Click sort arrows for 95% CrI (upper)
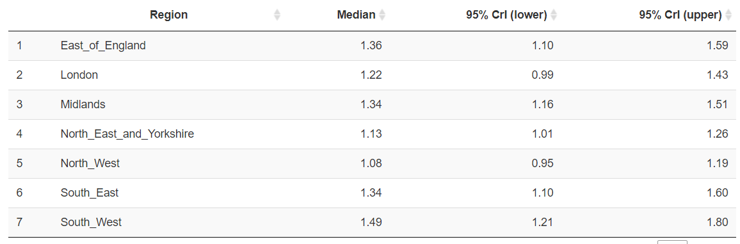The width and height of the screenshot is (740, 244). 728,15
